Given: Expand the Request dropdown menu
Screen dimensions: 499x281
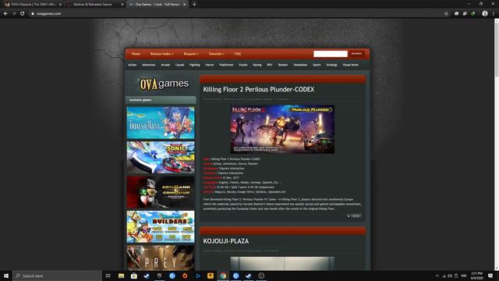Looking at the screenshot, I should [191, 54].
